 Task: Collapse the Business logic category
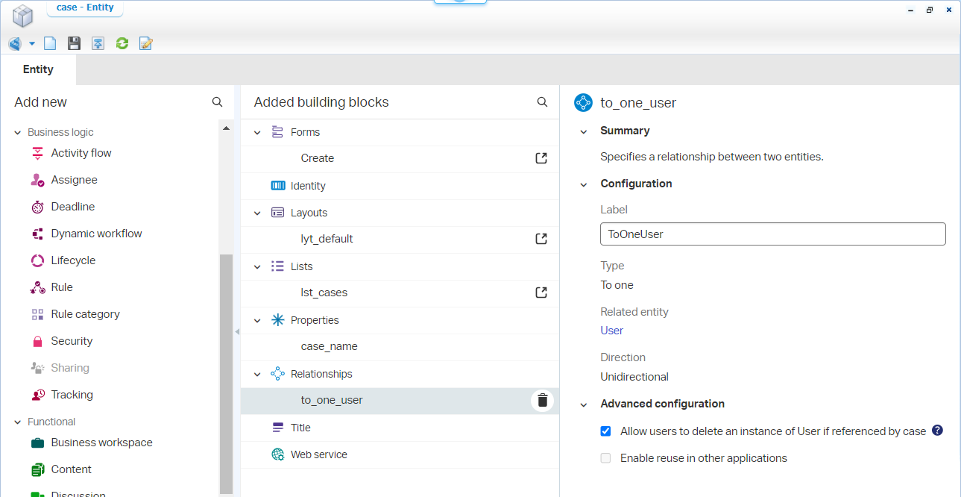tap(18, 132)
